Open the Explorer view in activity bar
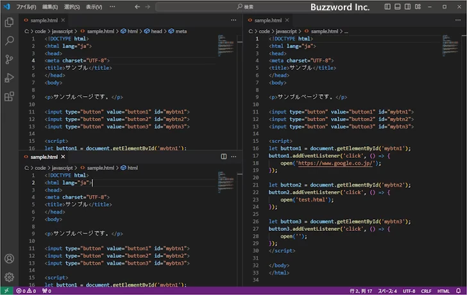Image resolution: width=467 pixels, height=295 pixels. [x=9, y=22]
